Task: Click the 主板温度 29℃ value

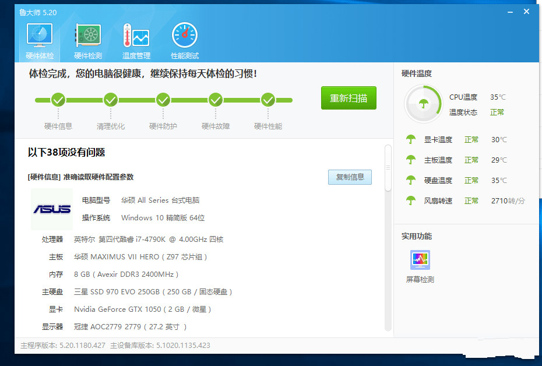Action: coord(499,160)
